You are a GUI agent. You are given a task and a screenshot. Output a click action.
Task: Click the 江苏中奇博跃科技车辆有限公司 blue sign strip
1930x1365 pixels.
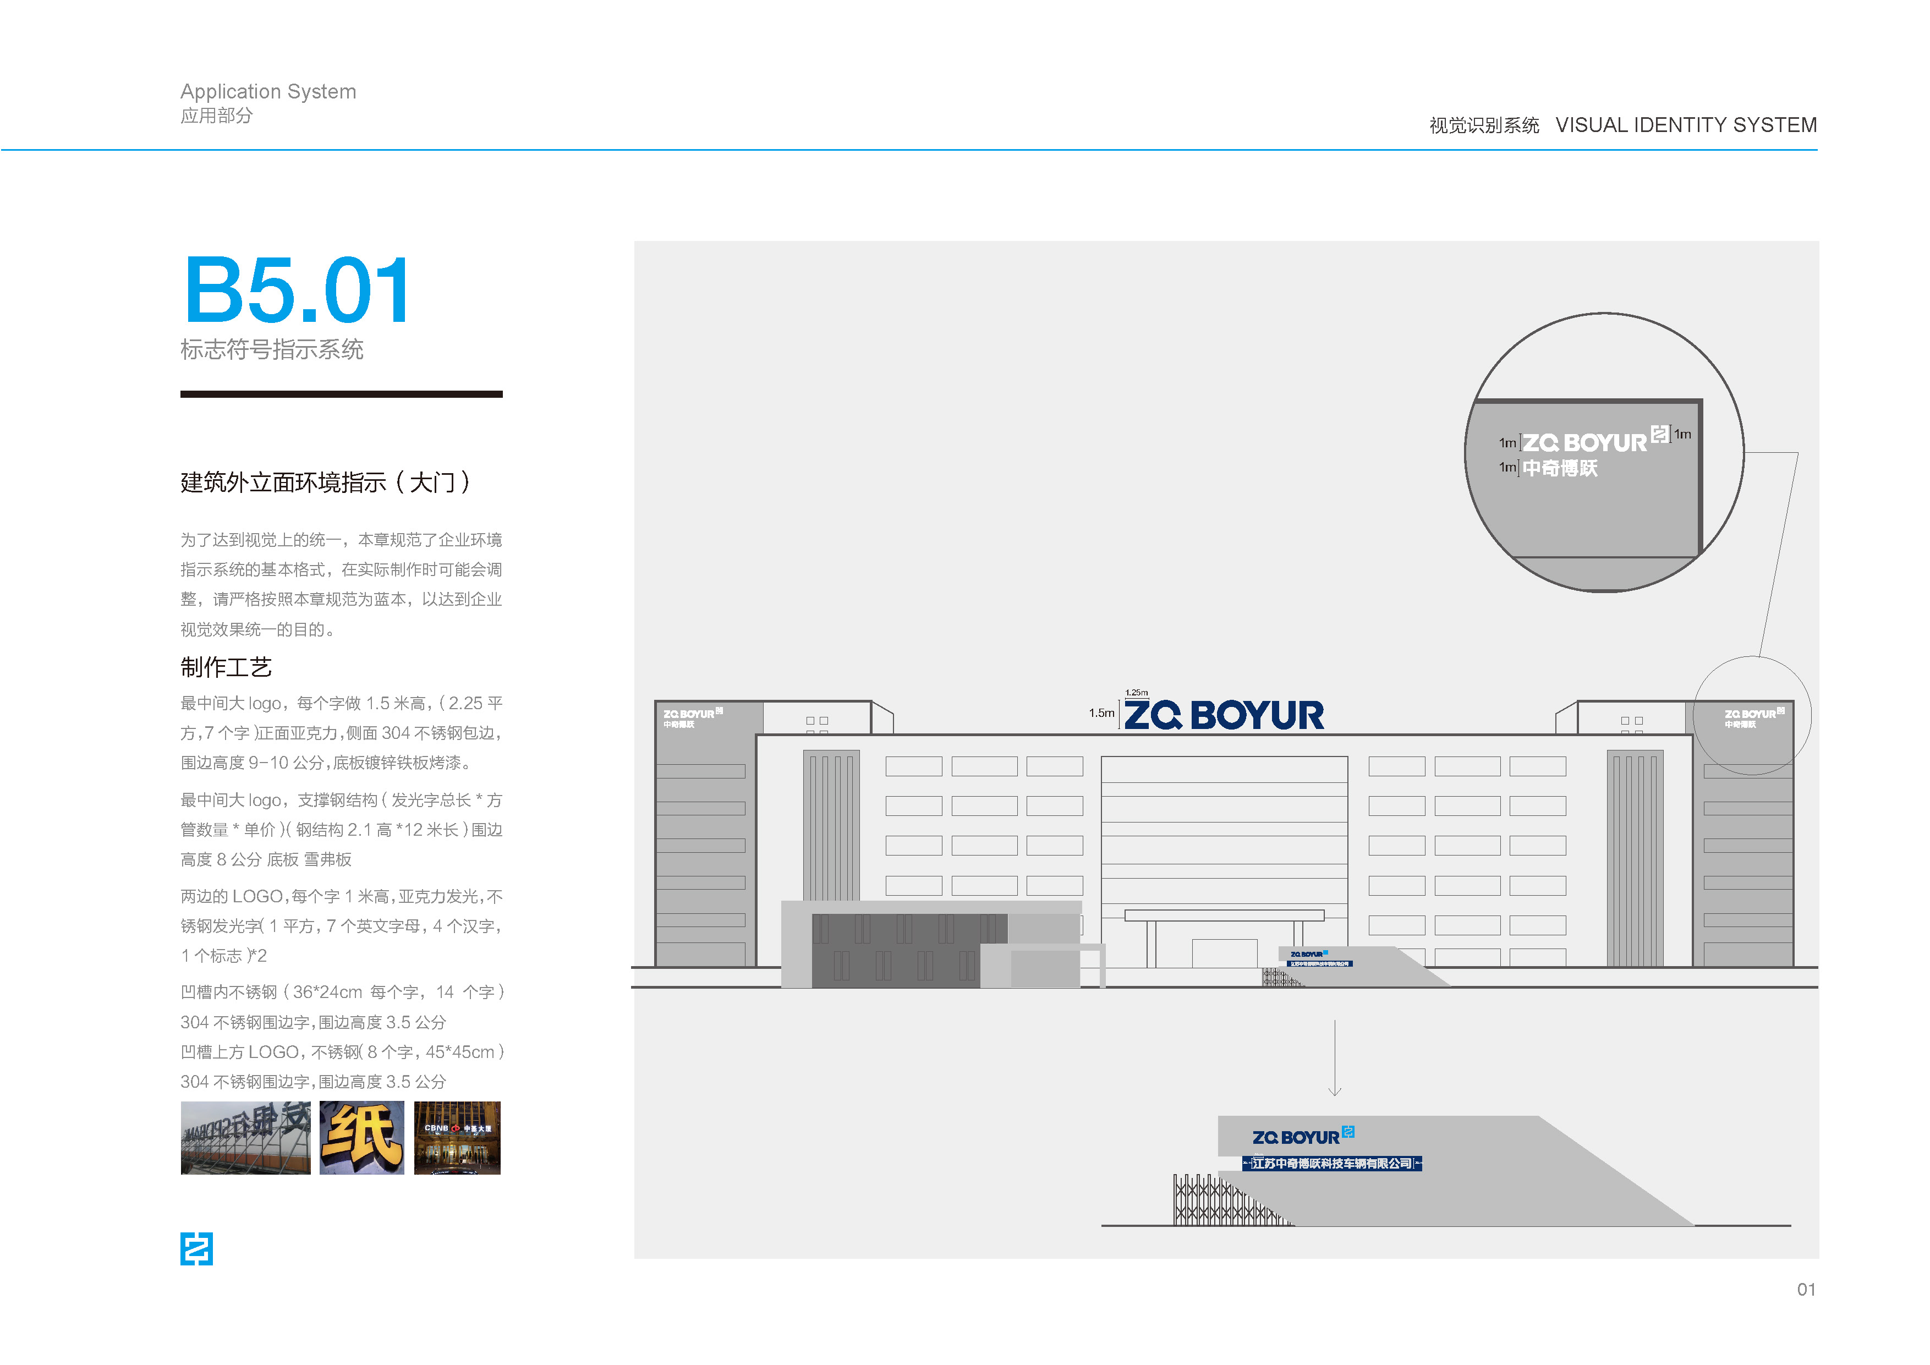coord(1331,1163)
